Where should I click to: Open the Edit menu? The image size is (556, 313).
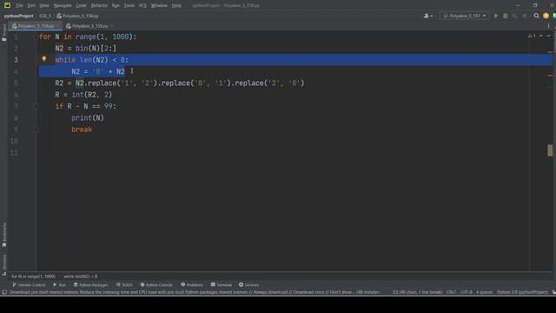[31, 5]
